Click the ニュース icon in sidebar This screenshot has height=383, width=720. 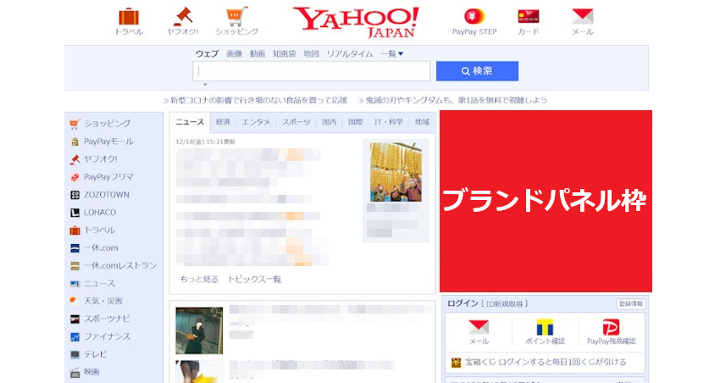75,284
